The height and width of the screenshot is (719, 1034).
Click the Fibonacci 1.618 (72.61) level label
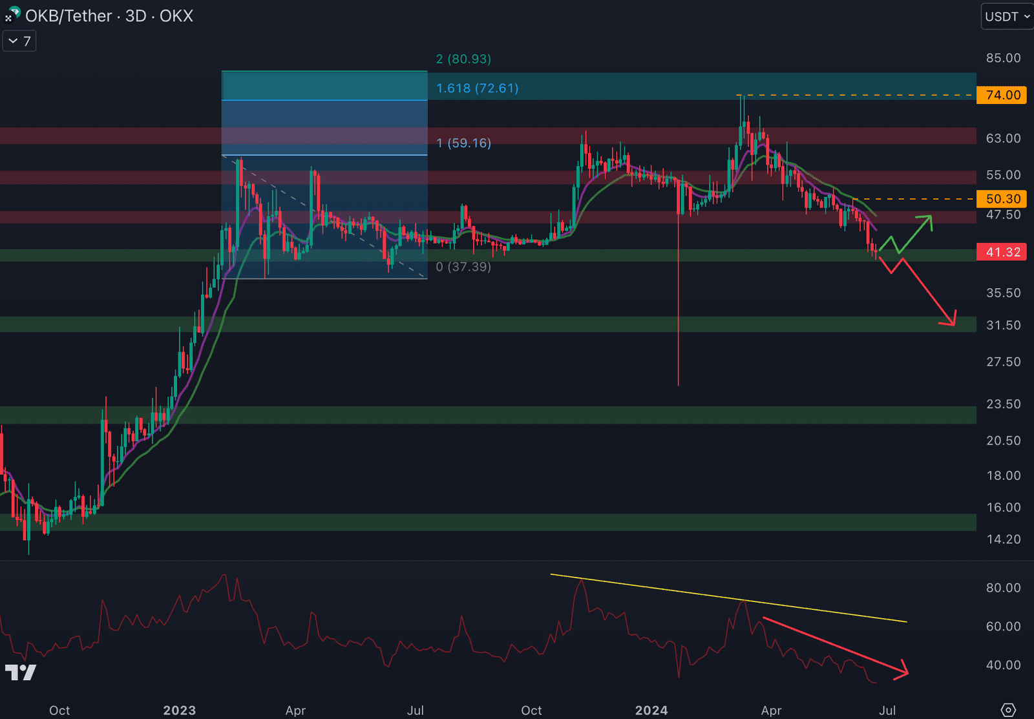477,88
